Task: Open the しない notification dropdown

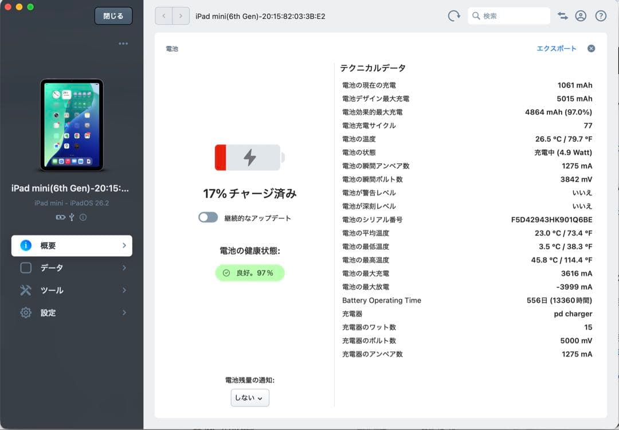Action: (x=249, y=397)
